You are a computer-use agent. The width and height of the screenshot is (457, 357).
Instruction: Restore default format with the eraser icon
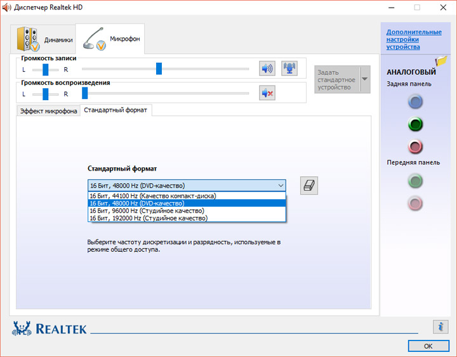[x=309, y=186]
